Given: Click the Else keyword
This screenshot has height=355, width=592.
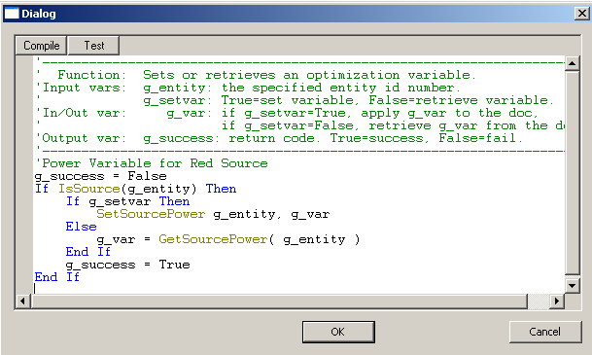Looking at the screenshot, I should 82,227.
